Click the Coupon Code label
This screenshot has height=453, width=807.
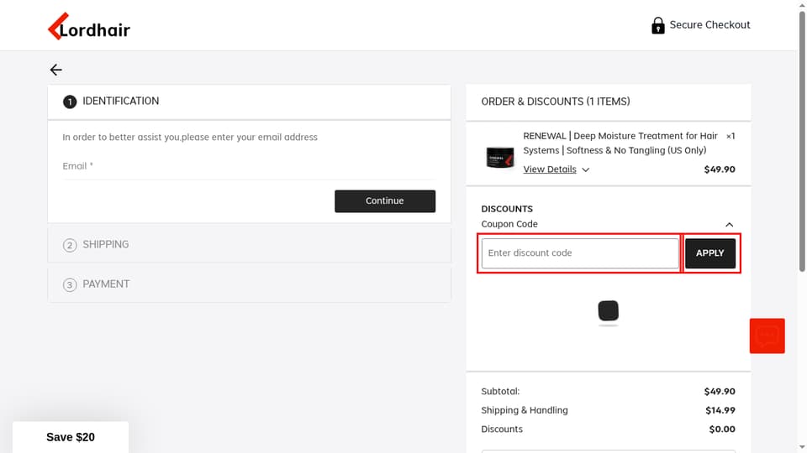coord(509,224)
